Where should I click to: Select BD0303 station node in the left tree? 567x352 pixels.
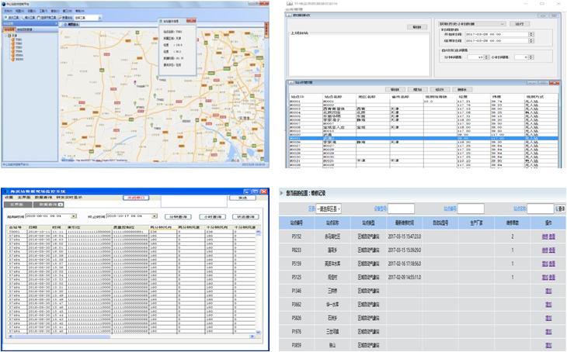click(17, 59)
